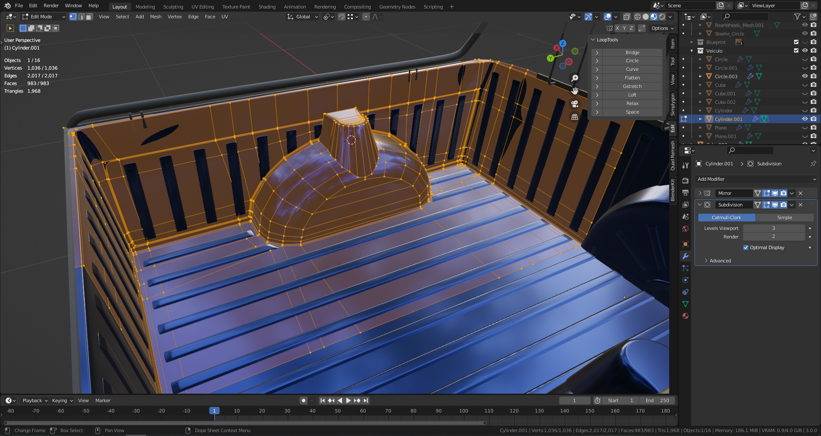821x436 pixels.
Task: Open the Object Data properties tab icon
Action: click(685, 304)
